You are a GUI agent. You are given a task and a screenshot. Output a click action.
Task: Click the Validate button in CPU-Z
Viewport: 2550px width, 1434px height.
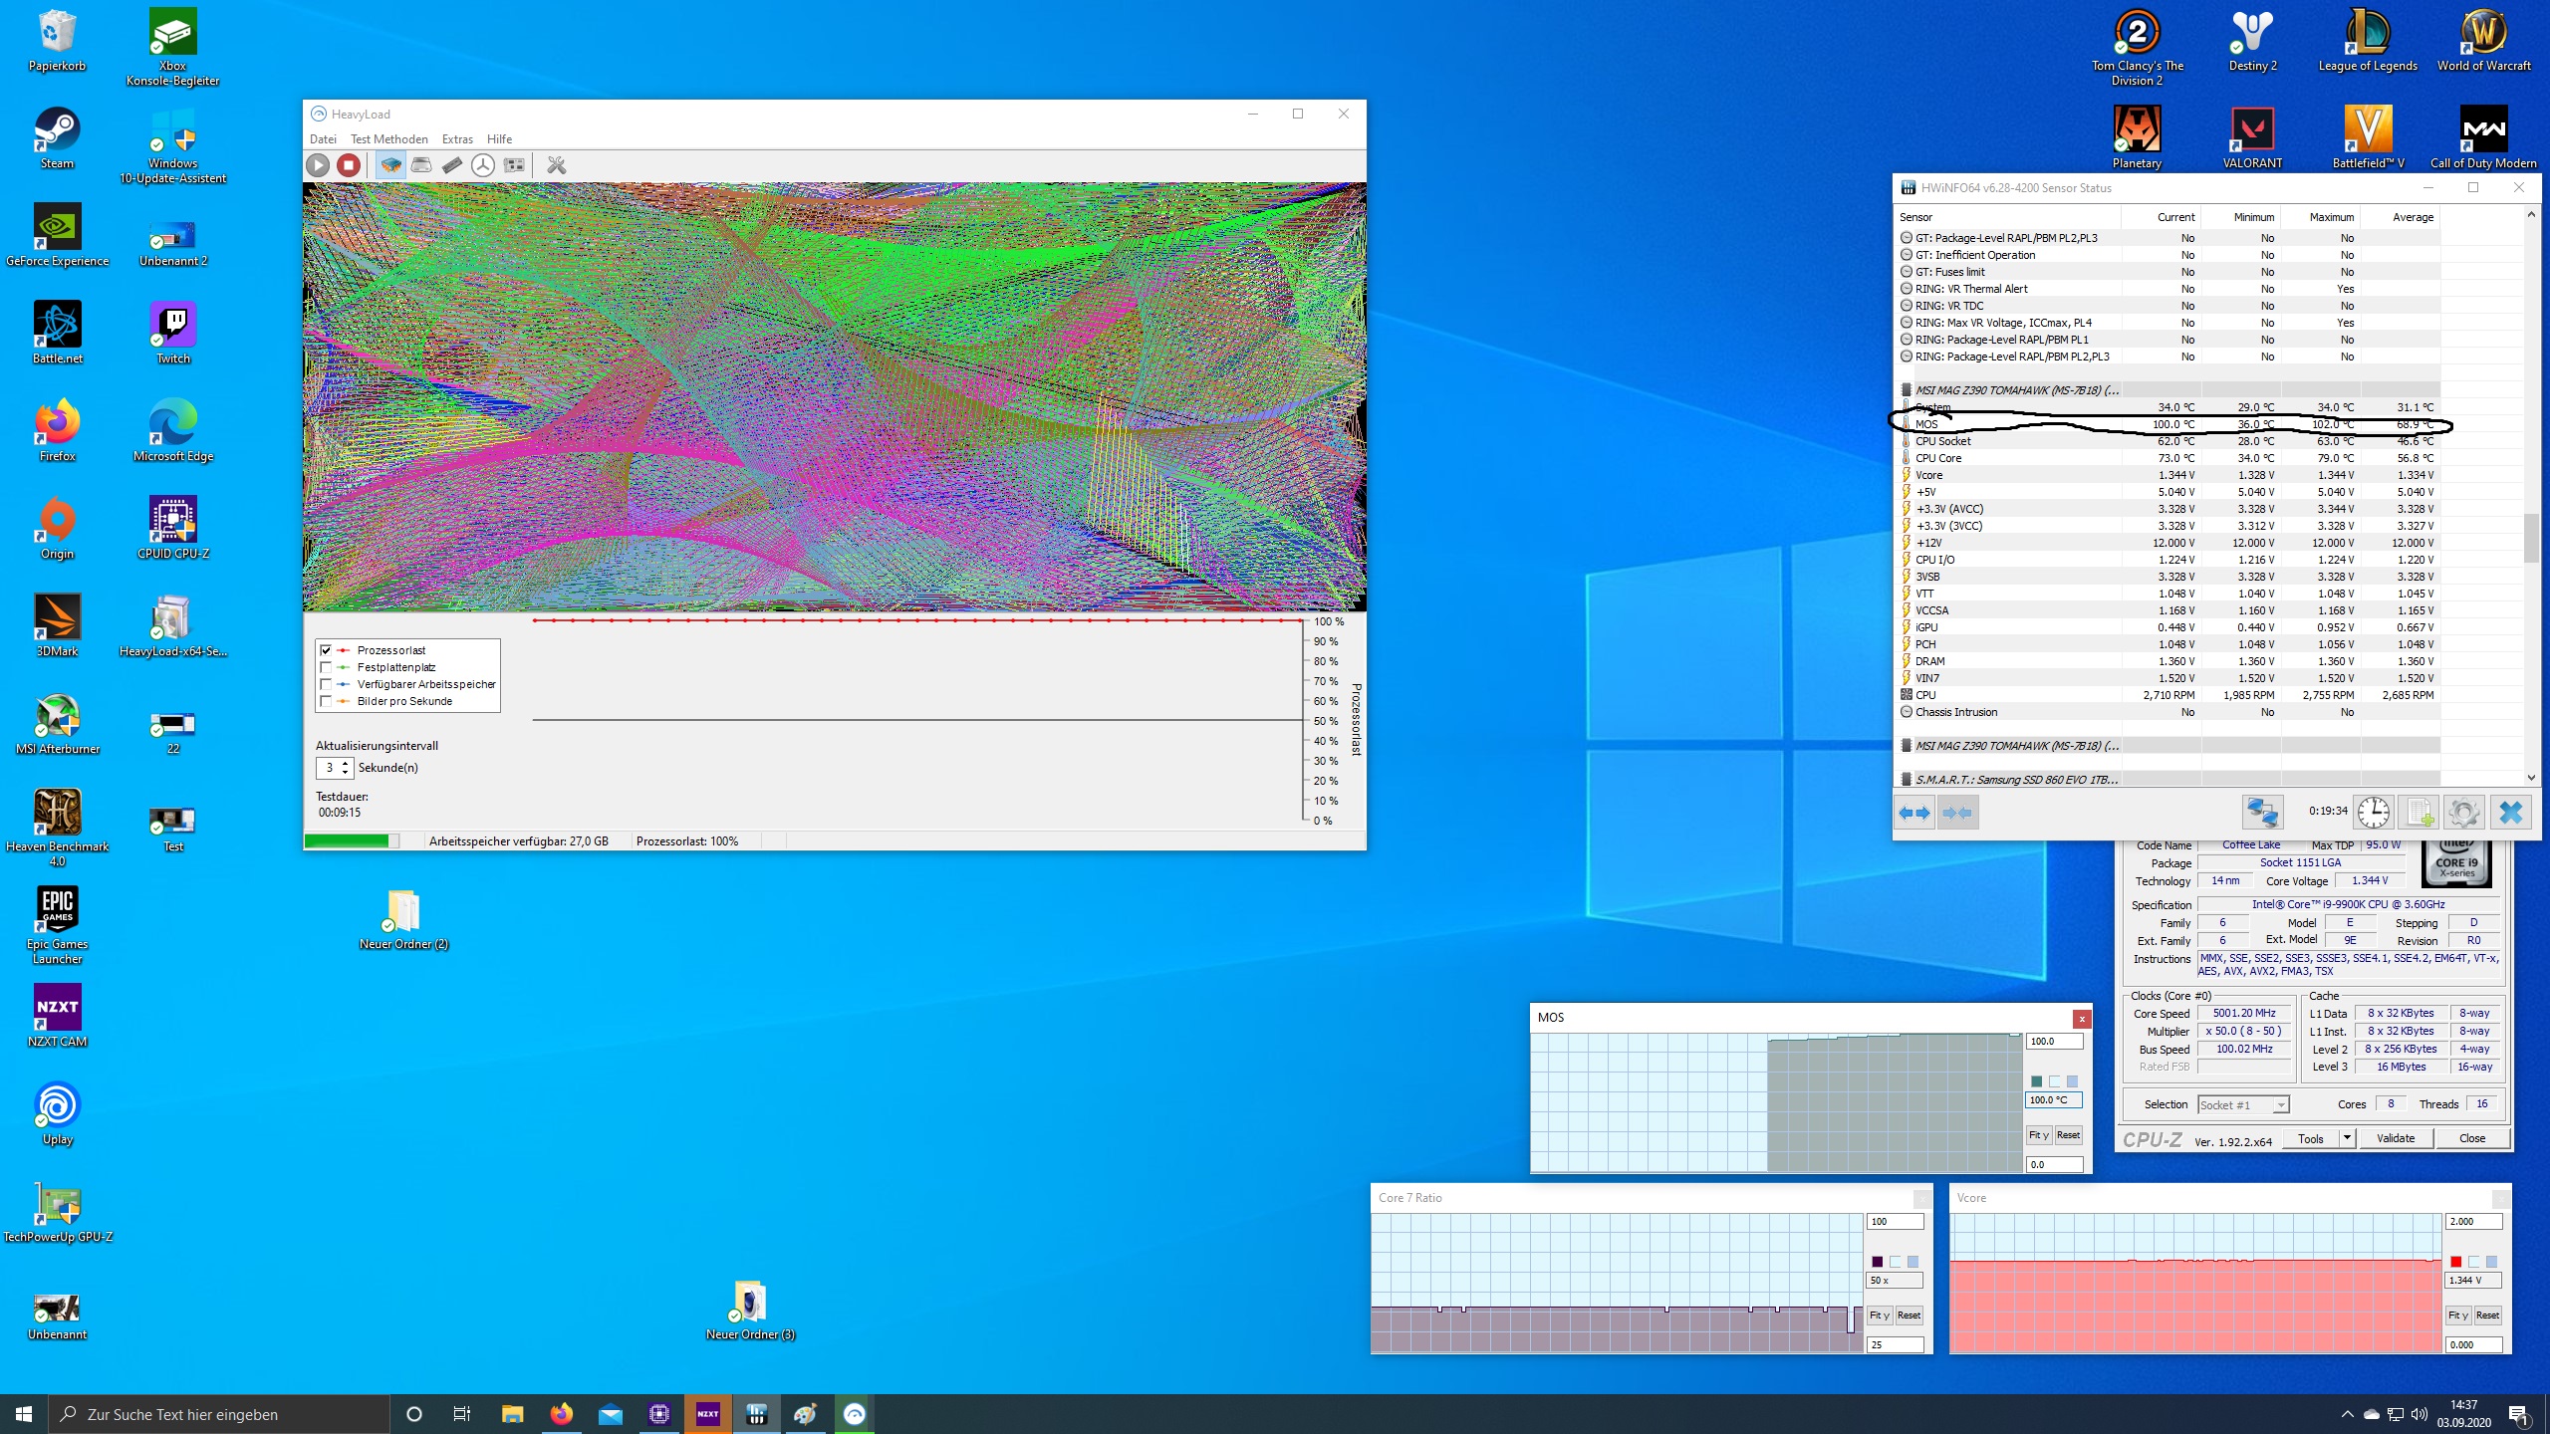click(x=2395, y=1138)
